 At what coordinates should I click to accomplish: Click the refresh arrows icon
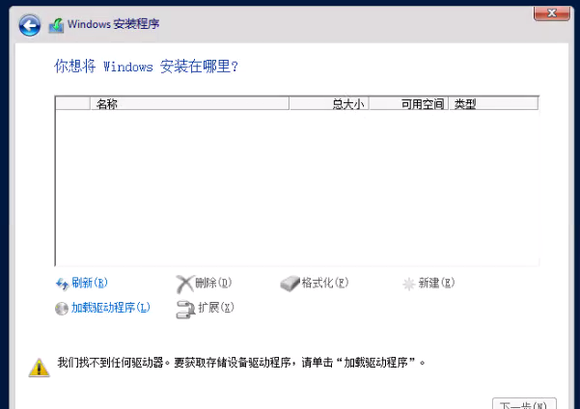click(x=62, y=284)
